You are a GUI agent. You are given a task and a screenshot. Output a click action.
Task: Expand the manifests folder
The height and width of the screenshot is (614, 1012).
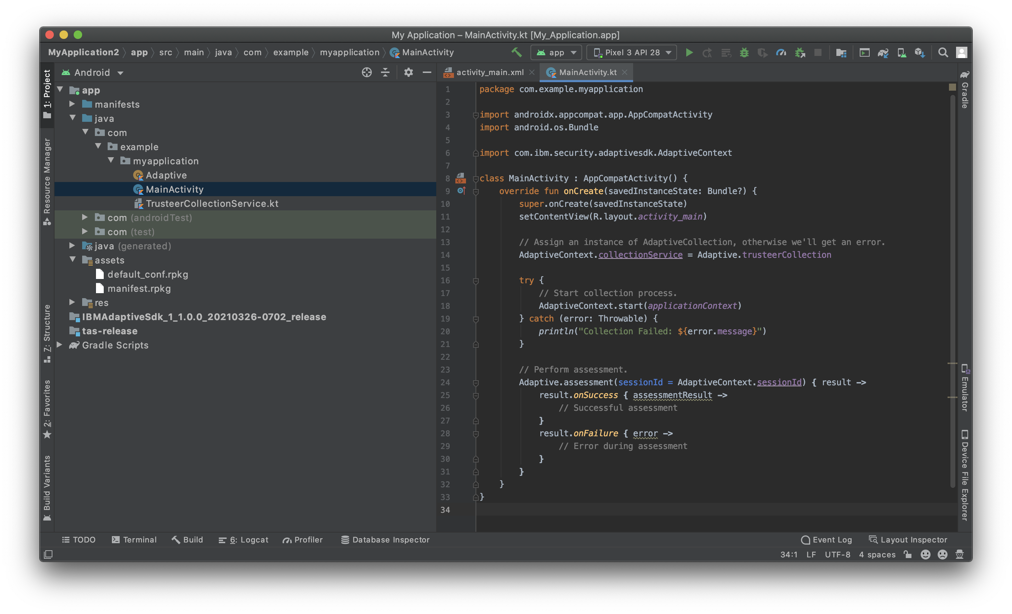pos(72,104)
